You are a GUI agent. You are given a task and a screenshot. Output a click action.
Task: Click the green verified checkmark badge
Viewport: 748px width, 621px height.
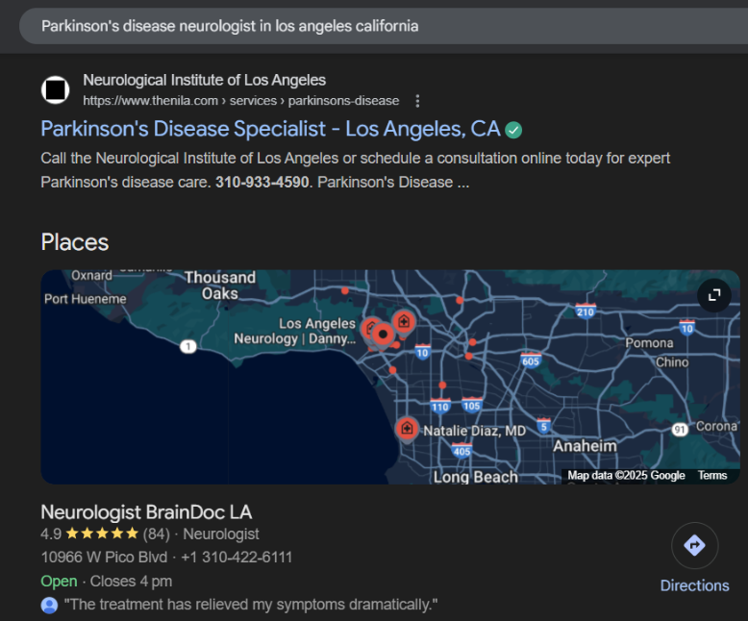[x=514, y=130]
